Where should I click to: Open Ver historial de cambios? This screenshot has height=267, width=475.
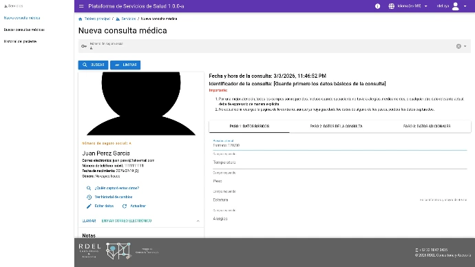pyautogui.click(x=114, y=197)
